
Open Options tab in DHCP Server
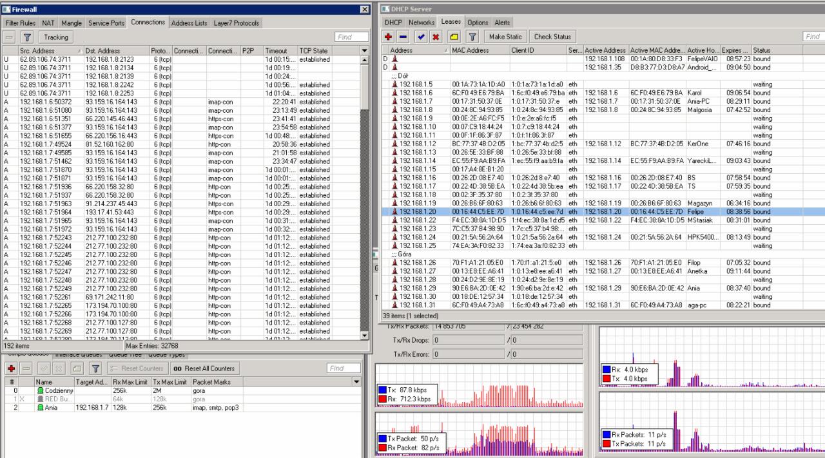coord(478,23)
